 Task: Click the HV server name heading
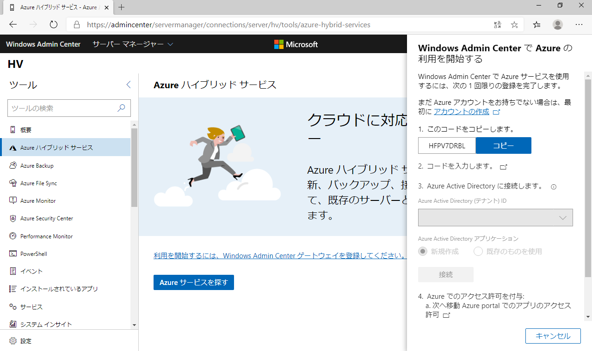pyautogui.click(x=16, y=64)
